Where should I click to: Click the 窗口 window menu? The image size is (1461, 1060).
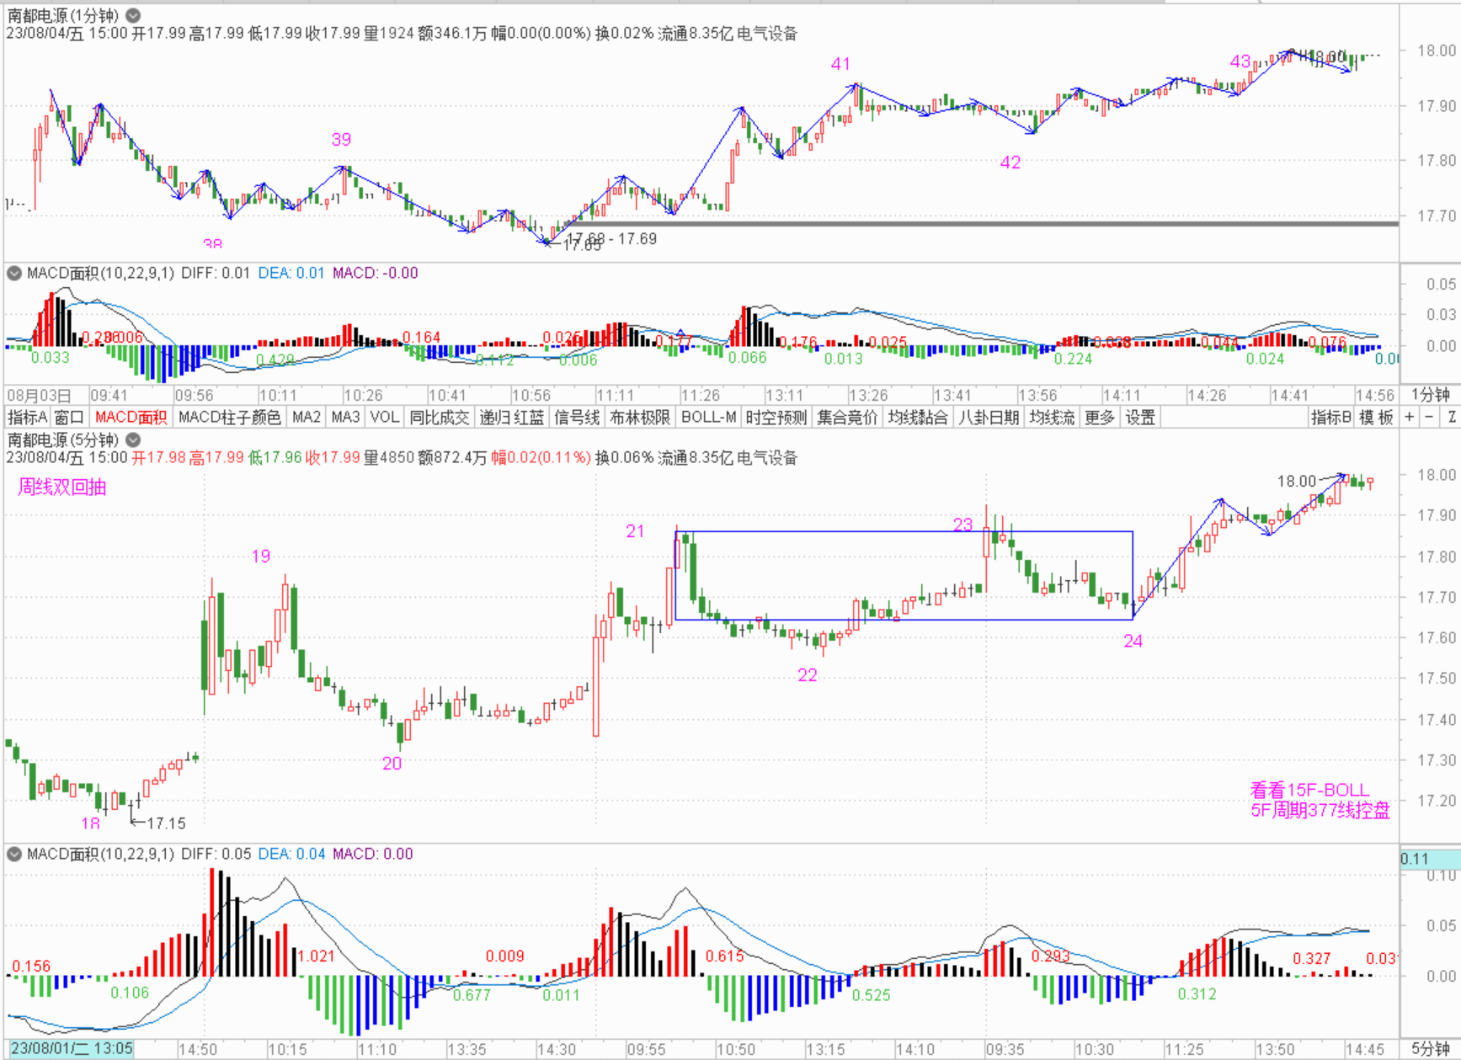[x=69, y=417]
